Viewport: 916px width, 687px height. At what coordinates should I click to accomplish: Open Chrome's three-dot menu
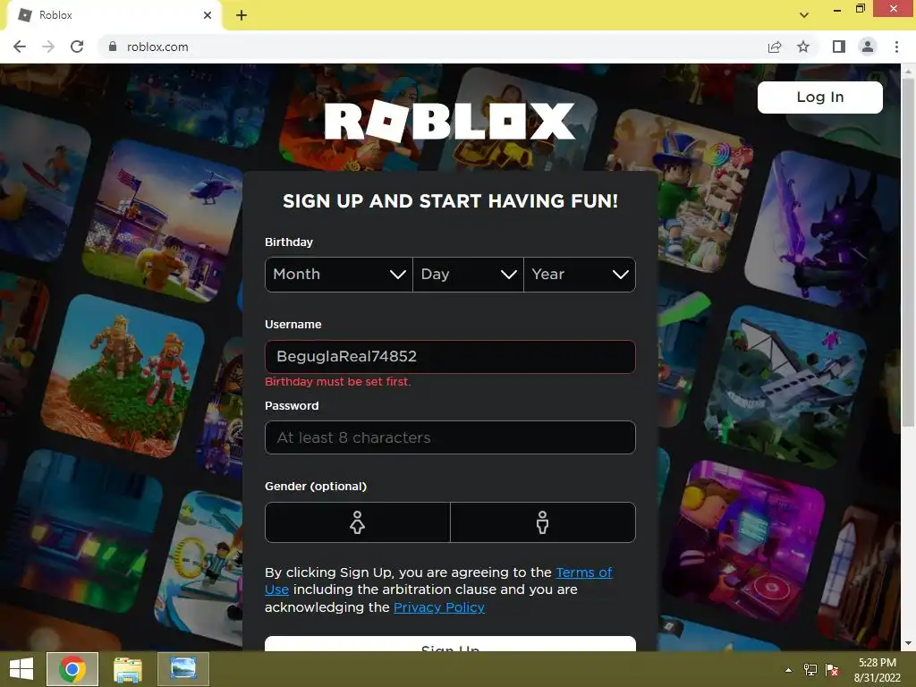pos(896,47)
